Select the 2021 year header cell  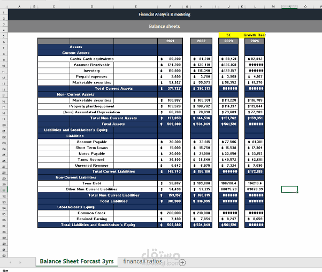170,41
